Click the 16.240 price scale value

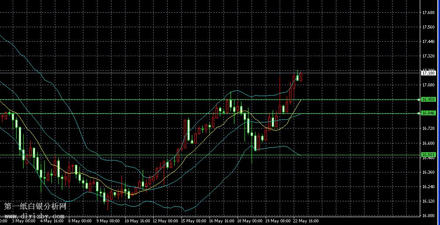point(428,186)
